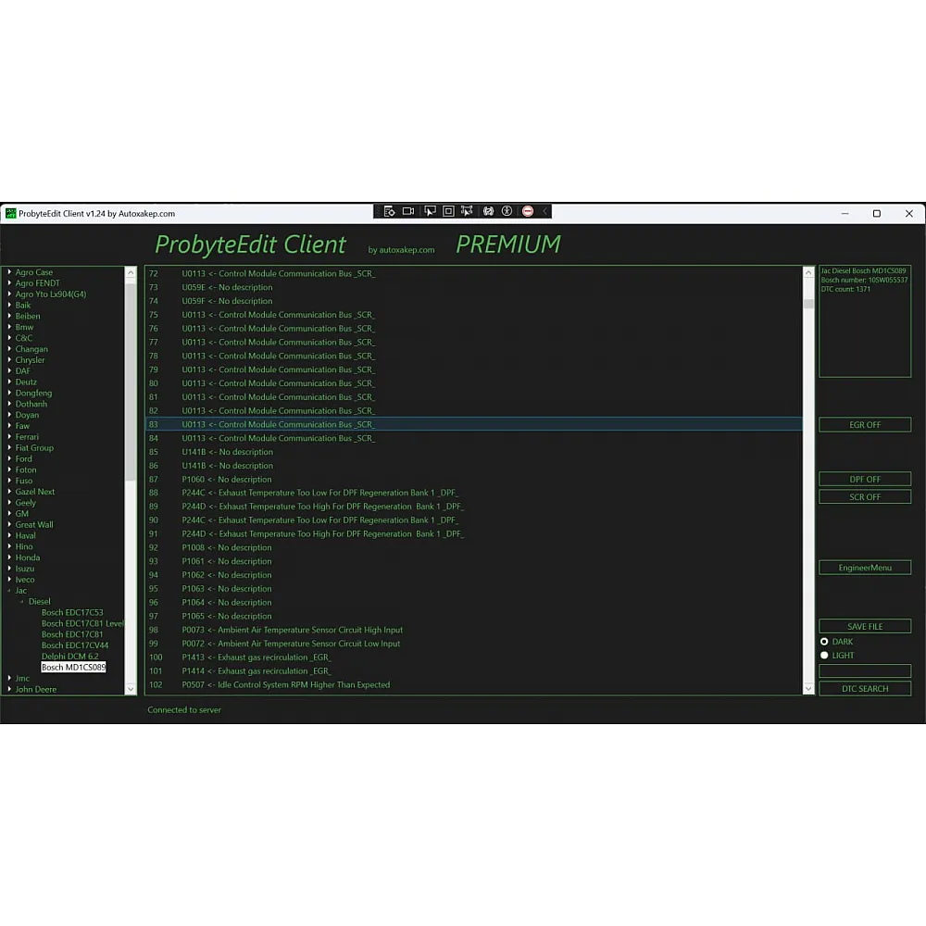The height and width of the screenshot is (926, 926).
Task: Click the display layout adorners square icon
Action: (x=448, y=211)
